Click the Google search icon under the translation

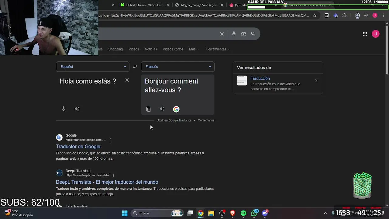click(x=176, y=109)
